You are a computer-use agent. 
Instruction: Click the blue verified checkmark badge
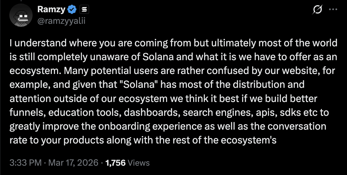click(x=71, y=10)
